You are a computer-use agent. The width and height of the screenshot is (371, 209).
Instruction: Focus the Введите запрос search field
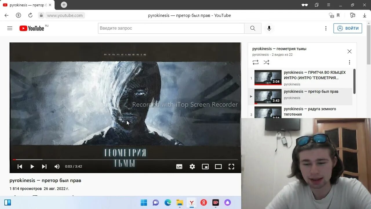(171, 28)
